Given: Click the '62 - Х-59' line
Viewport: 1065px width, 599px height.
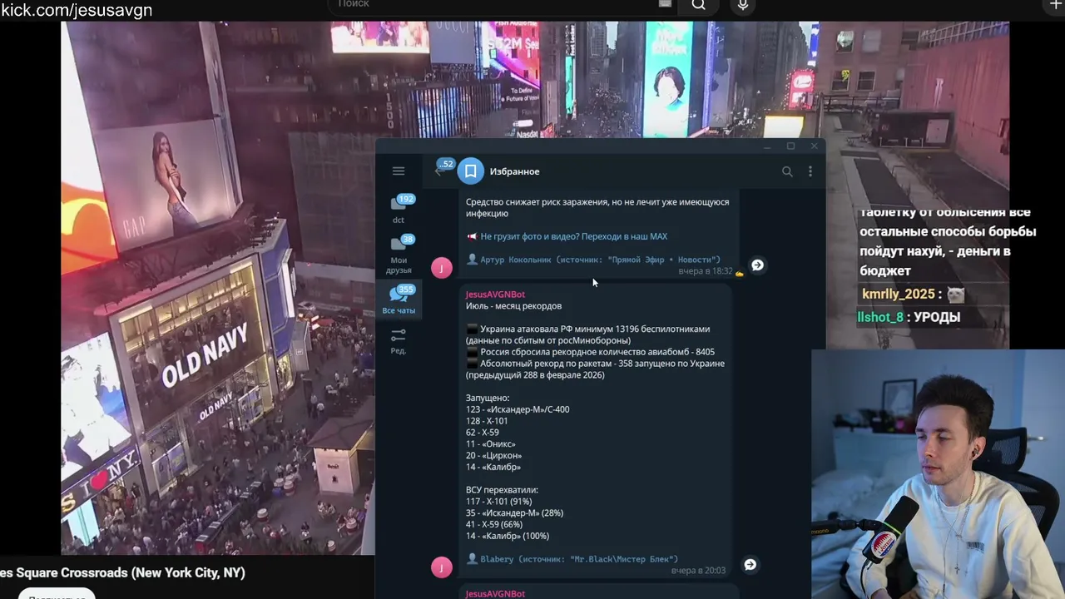Looking at the screenshot, I should pyautogui.click(x=483, y=433).
